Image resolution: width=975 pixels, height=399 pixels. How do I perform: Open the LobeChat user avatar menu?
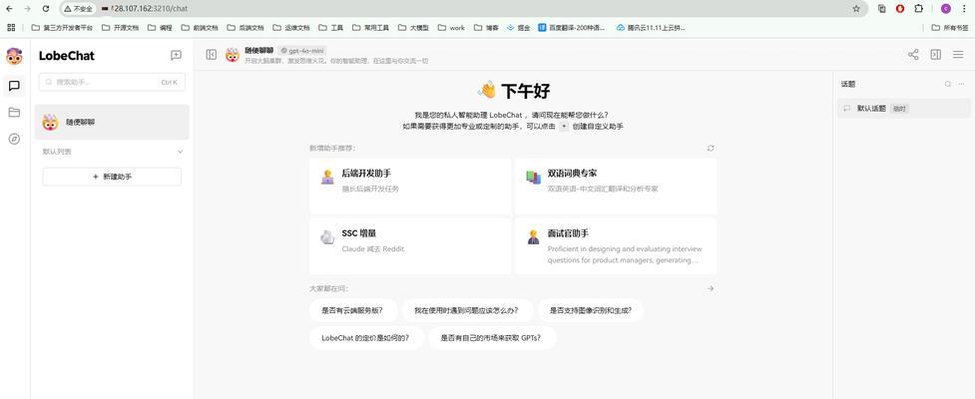pyautogui.click(x=14, y=56)
